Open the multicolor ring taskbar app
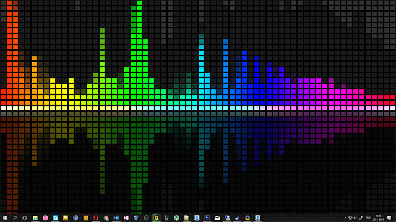The image size is (396, 222). pyautogui.click(x=247, y=218)
